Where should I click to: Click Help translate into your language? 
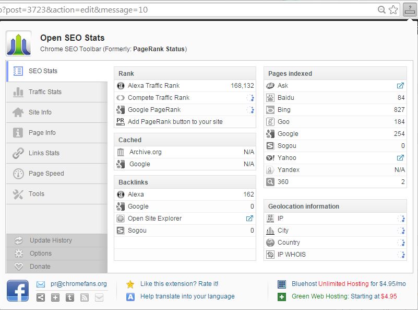(187, 296)
